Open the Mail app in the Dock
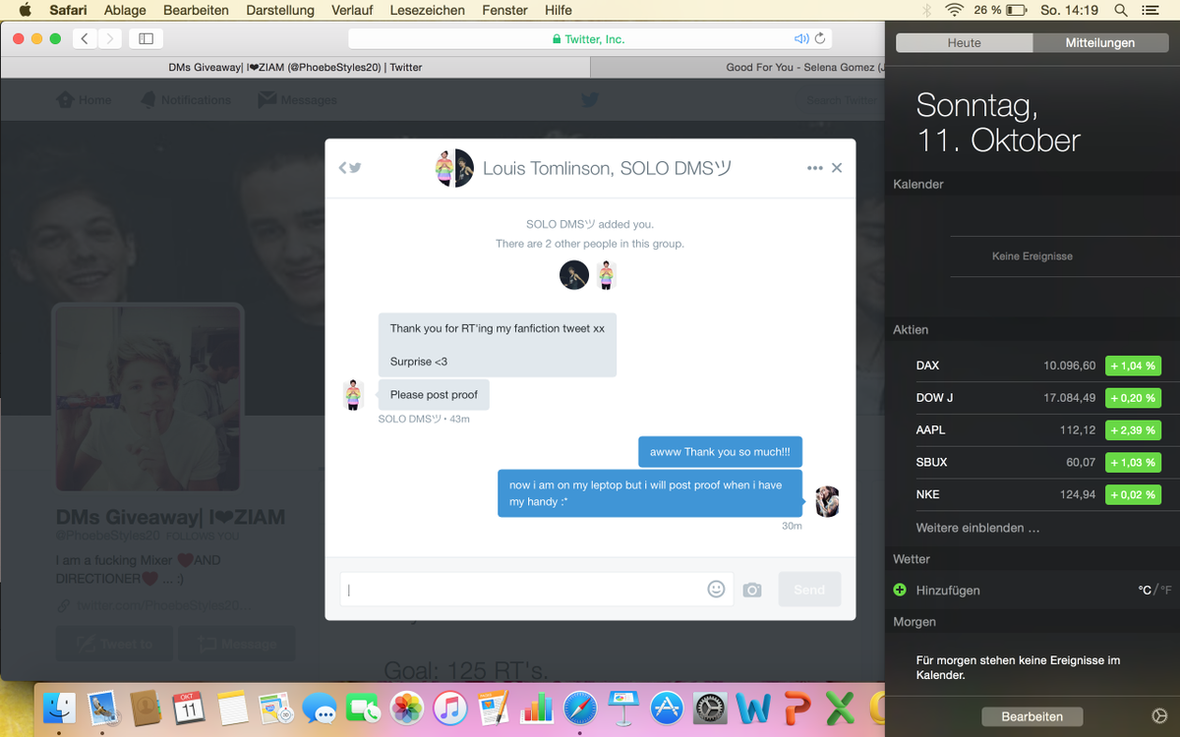The height and width of the screenshot is (737, 1180). 103,709
